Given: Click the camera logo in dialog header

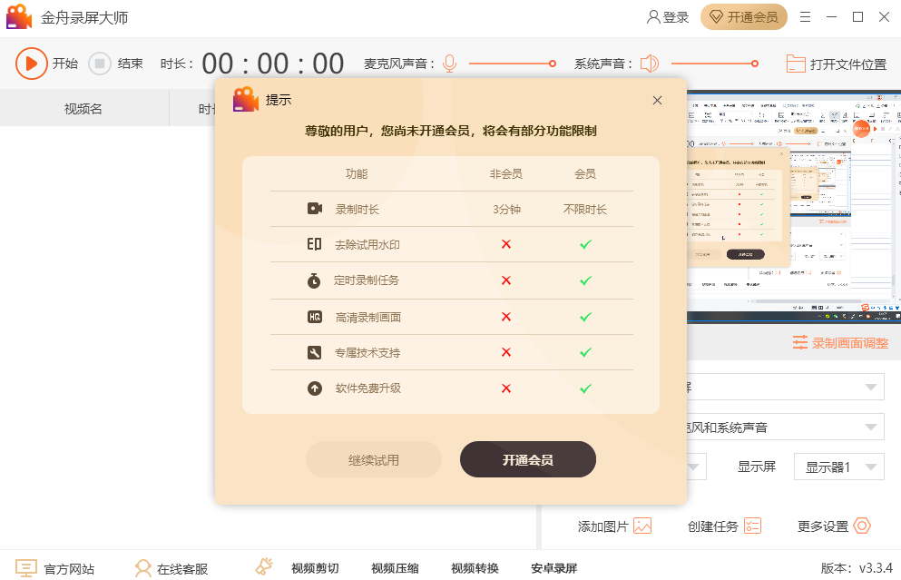Looking at the screenshot, I should pyautogui.click(x=246, y=100).
